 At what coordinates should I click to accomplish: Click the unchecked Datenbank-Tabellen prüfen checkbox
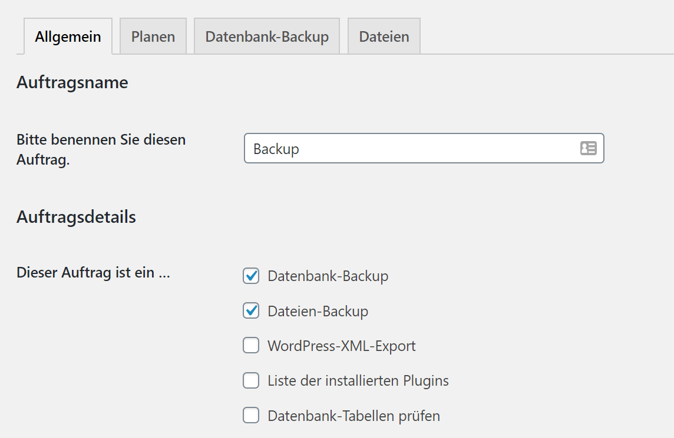[250, 416]
